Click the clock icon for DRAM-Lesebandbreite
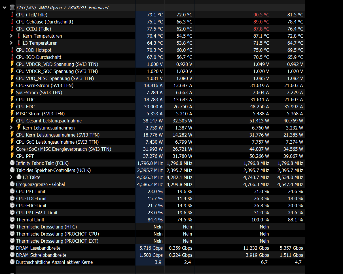This screenshot has width=343, height=274. click(x=12, y=248)
